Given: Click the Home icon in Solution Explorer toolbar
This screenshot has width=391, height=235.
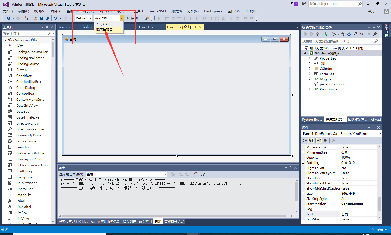Looking at the screenshot, I should (317, 34).
